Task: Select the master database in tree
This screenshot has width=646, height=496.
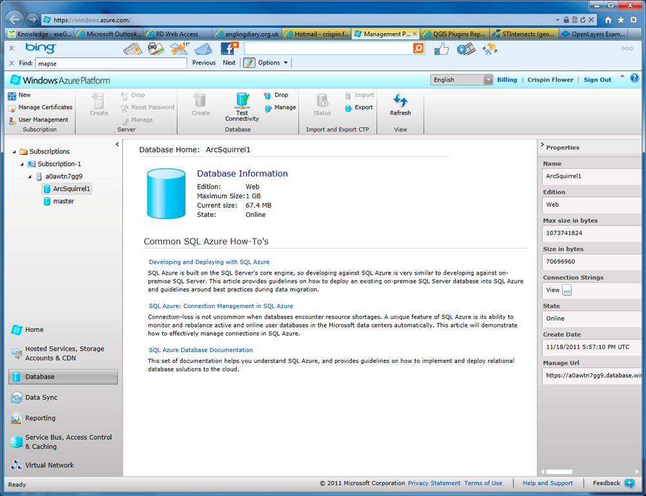Action: tap(59, 201)
